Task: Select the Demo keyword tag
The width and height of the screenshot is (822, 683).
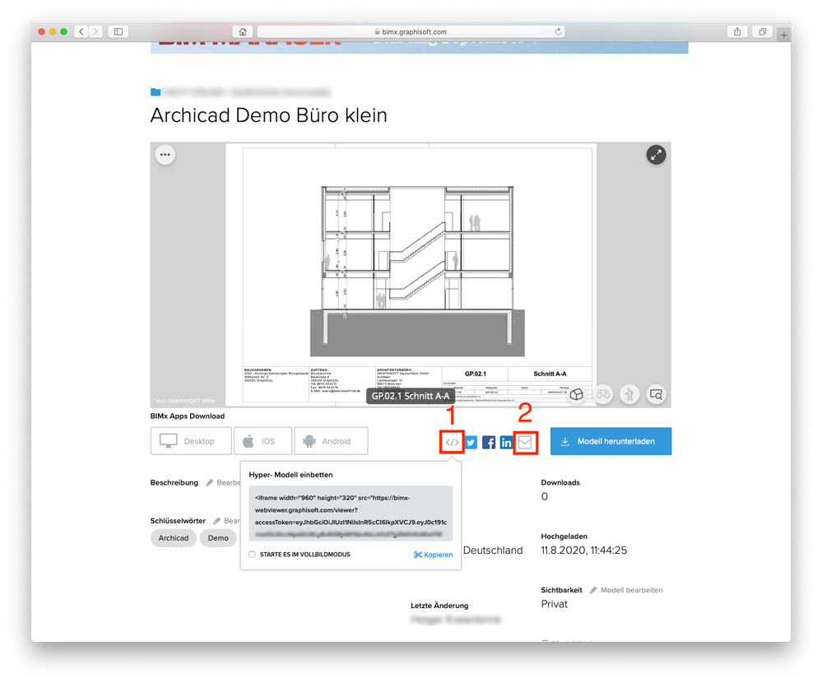Action: click(x=218, y=538)
